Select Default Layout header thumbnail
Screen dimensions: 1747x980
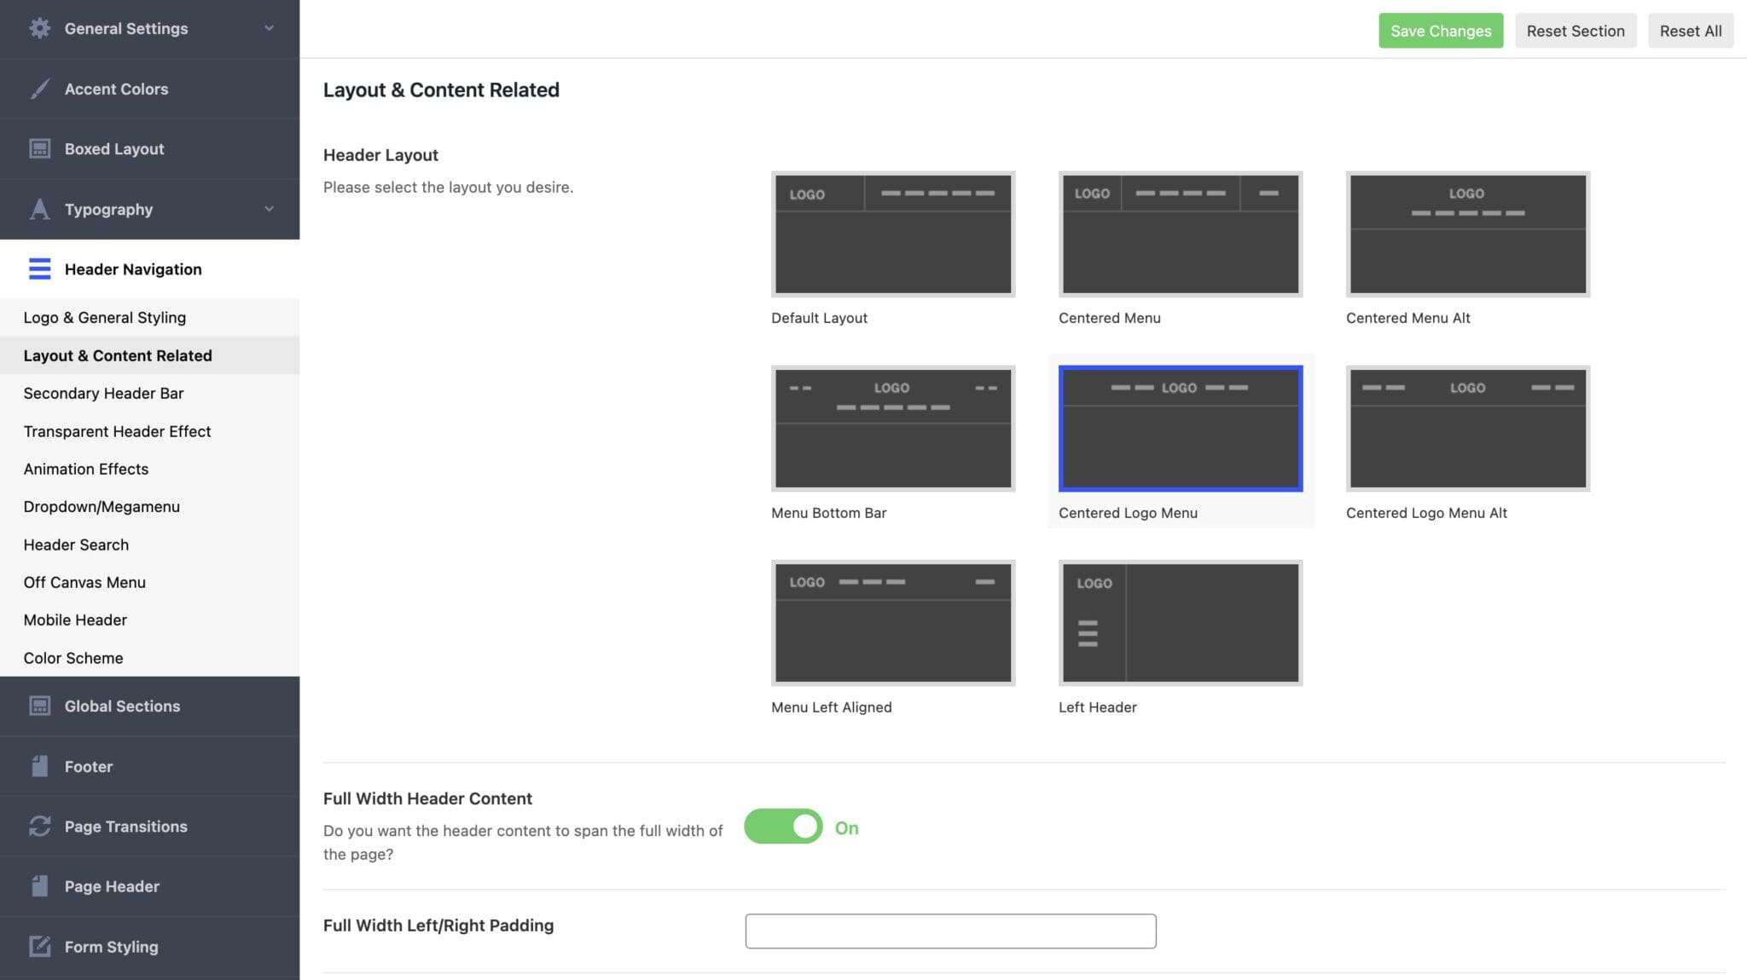(893, 234)
